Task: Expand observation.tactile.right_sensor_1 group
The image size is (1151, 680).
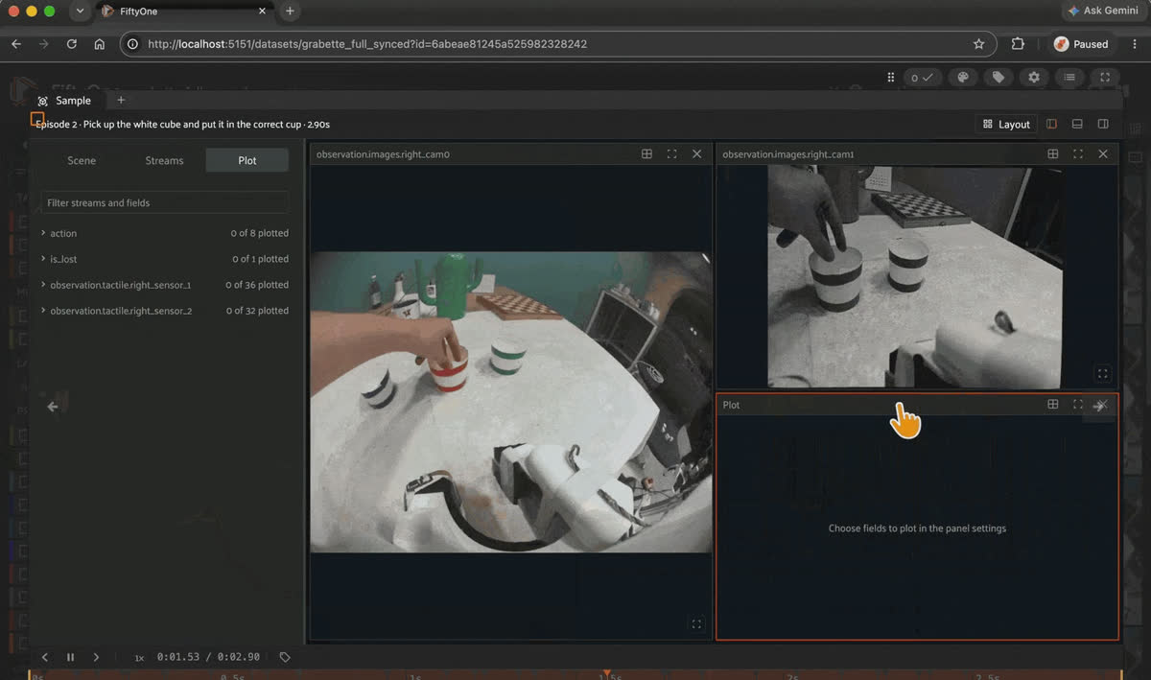Action: click(x=44, y=285)
